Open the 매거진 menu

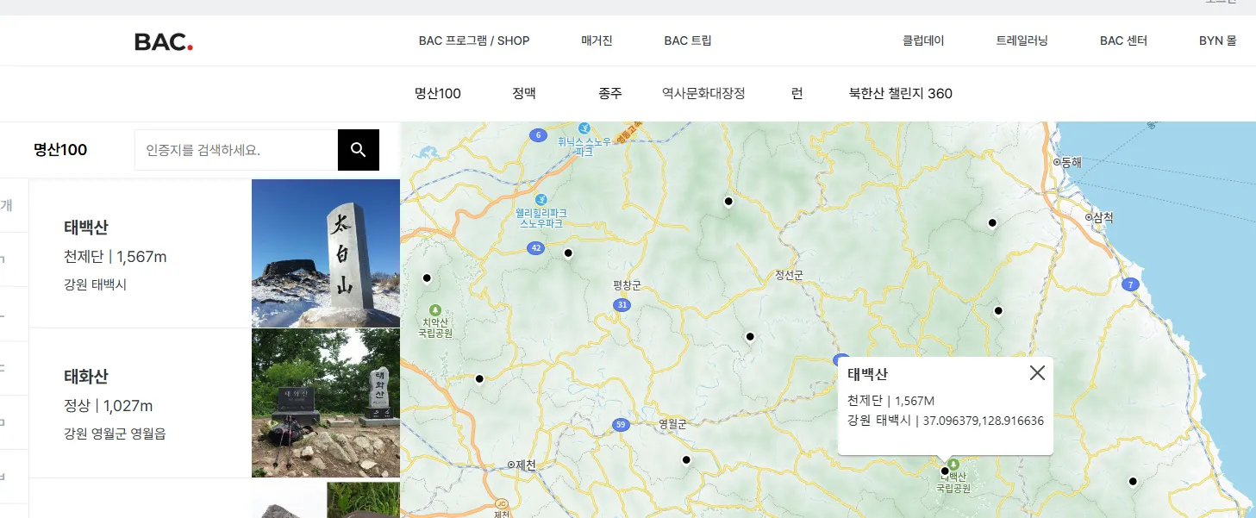click(x=597, y=41)
